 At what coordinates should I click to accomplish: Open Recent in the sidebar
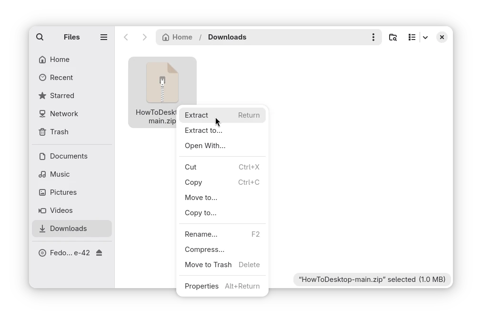click(x=72, y=78)
